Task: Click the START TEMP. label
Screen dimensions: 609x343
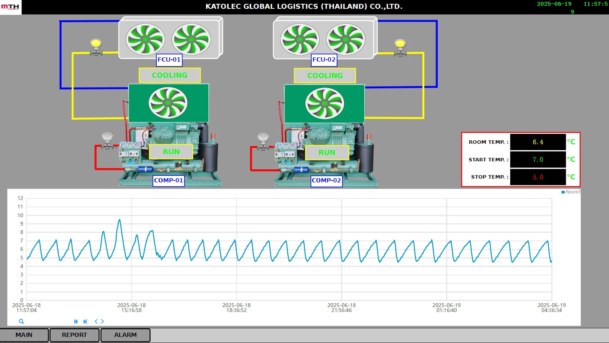Action: pyautogui.click(x=489, y=159)
